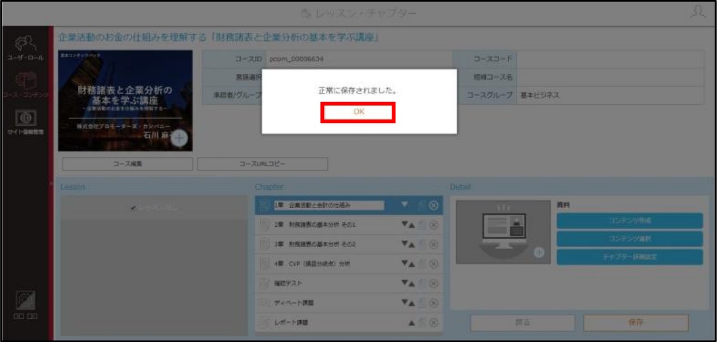Select chapter 2章 財務諸表の基本分析 その1
The width and height of the screenshot is (717, 342).
349,225
